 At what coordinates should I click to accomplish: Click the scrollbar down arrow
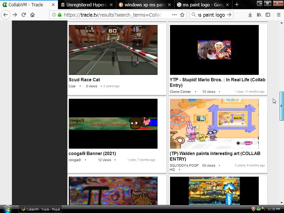point(282,203)
